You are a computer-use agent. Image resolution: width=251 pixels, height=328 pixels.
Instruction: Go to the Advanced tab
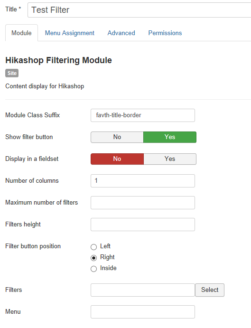121,33
